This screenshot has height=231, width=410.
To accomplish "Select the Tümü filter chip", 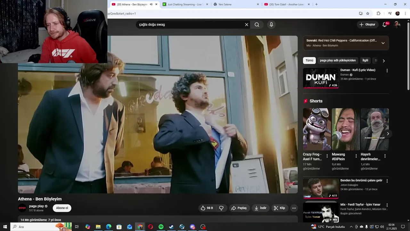I will click(x=309, y=60).
